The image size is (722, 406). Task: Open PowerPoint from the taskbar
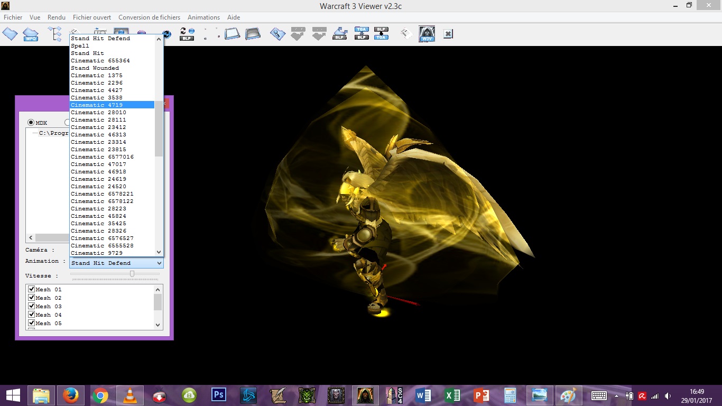click(x=482, y=395)
